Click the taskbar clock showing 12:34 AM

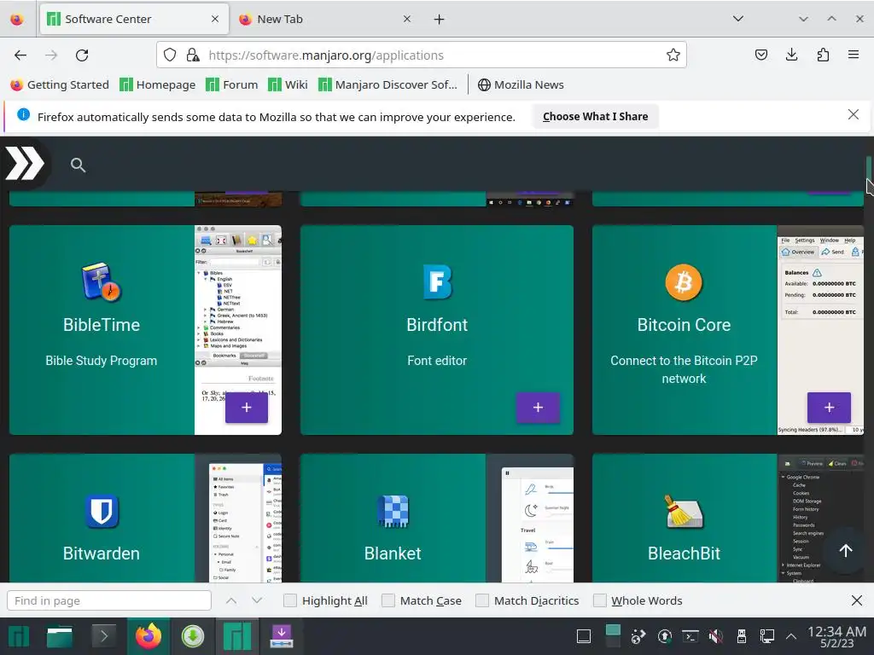pyautogui.click(x=836, y=636)
